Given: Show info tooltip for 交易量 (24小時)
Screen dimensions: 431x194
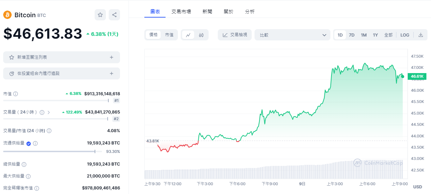Looking at the screenshot, I should pos(42,112).
